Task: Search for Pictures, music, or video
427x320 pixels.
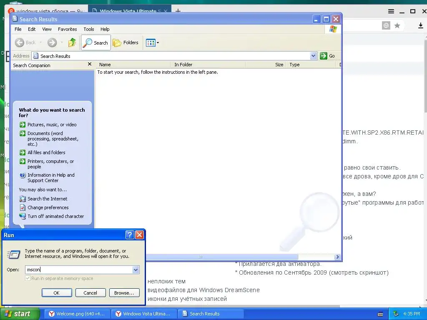Action: tap(52, 125)
